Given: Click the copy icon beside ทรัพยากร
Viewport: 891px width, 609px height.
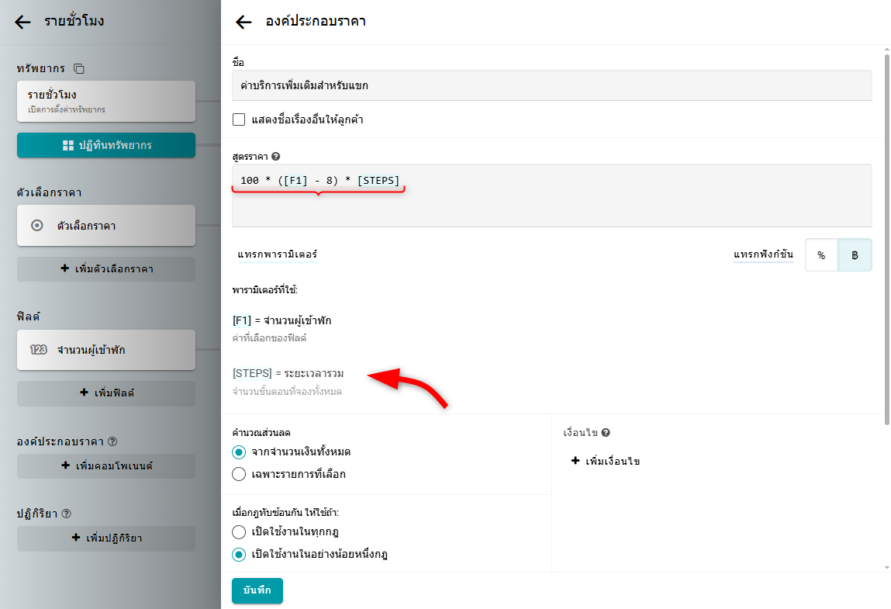Looking at the screenshot, I should tap(79, 69).
